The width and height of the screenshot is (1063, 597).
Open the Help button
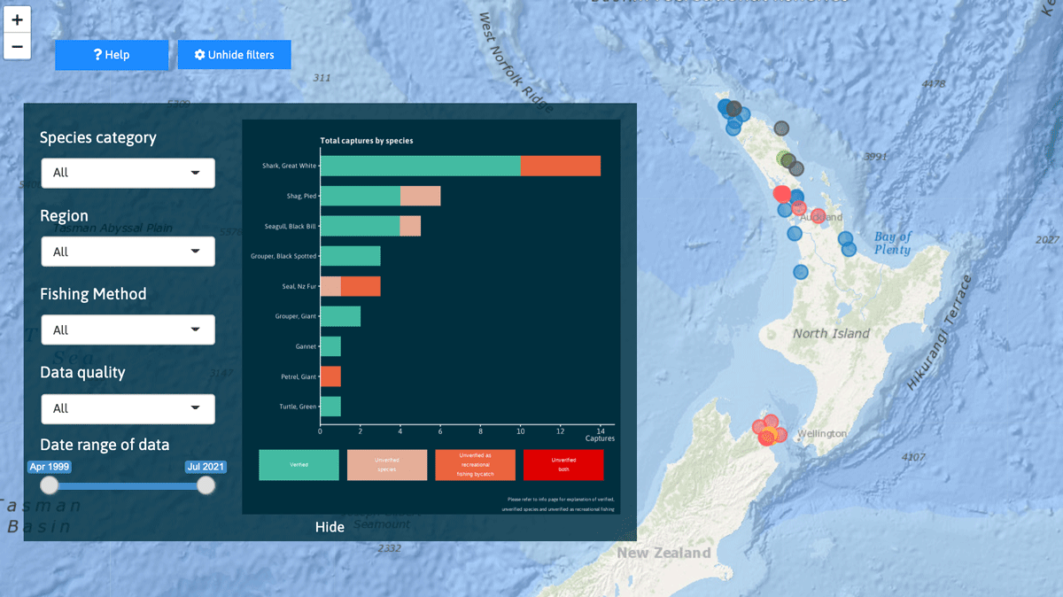tap(112, 55)
